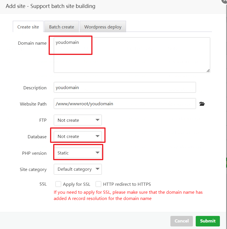This screenshot has width=227, height=229.
Task: Click the dropdown arrow on Database selector
Action: tap(97, 136)
